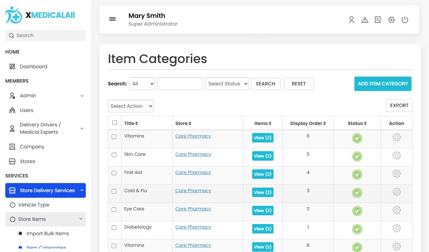Open the Select Action dropdown

(x=131, y=106)
